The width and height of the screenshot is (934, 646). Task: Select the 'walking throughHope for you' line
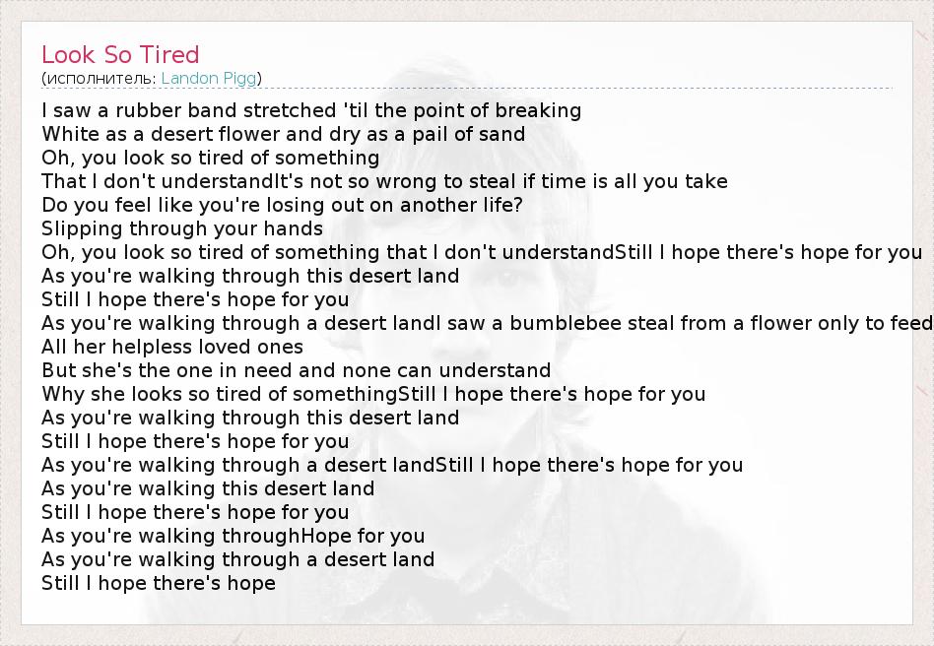pyautogui.click(x=233, y=536)
